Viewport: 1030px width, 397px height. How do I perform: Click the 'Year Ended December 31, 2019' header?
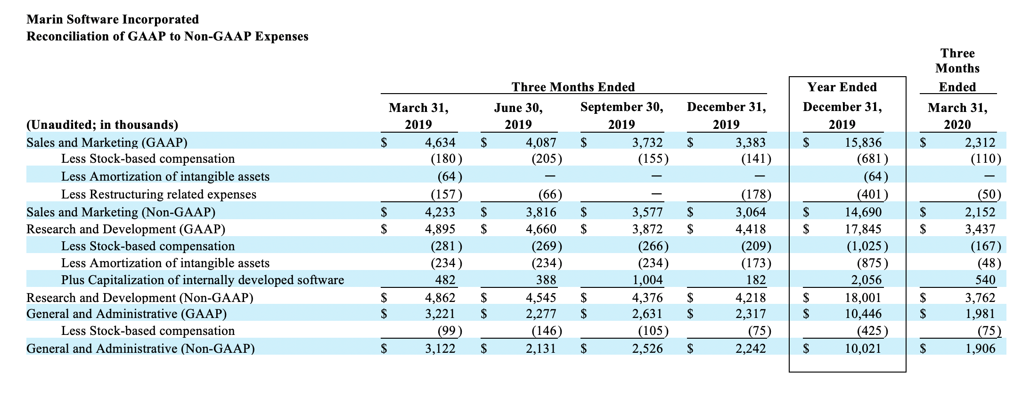[842, 106]
